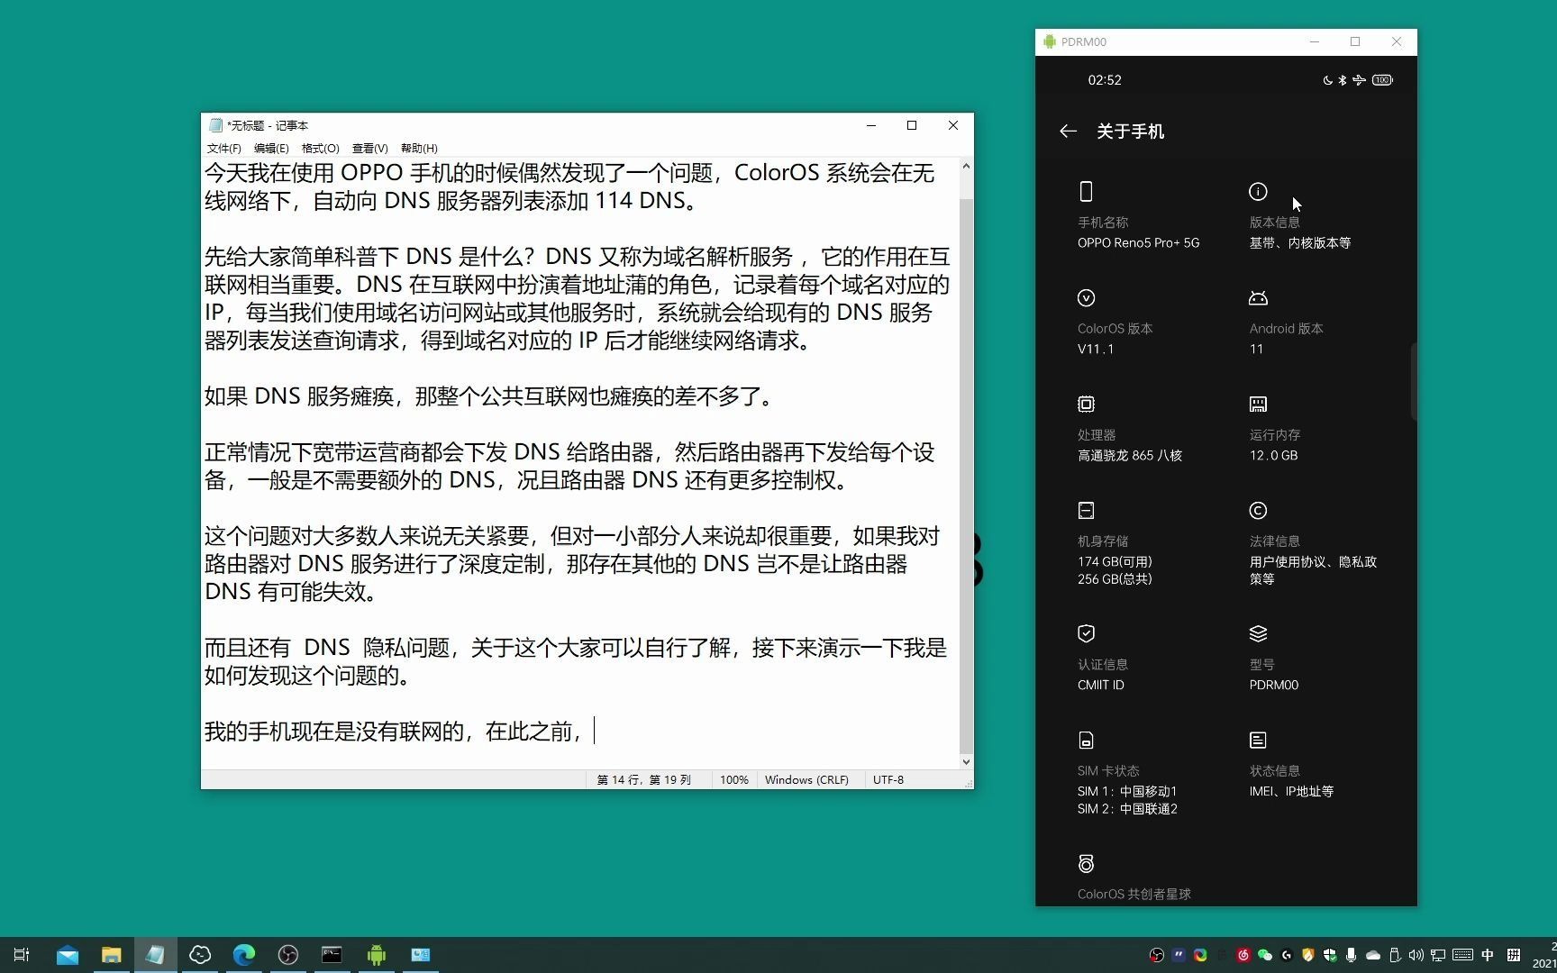Open the 查看(V) menu in Notepad
1557x973 pixels.
(369, 149)
